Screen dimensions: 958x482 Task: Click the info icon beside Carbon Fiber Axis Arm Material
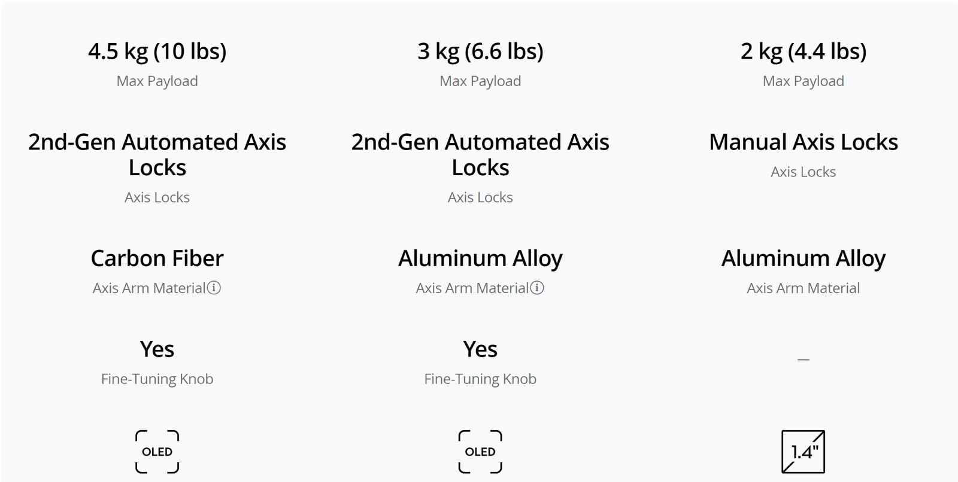point(214,288)
